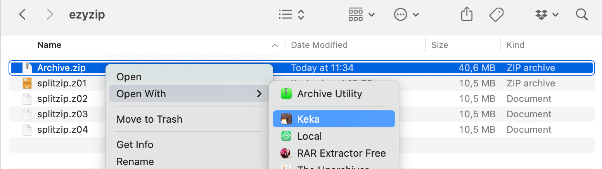Select the splitzip.z02 document icon
602x169 pixels.
point(27,99)
